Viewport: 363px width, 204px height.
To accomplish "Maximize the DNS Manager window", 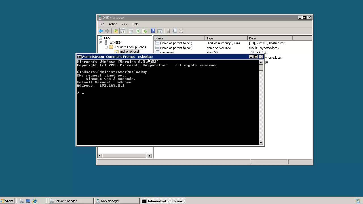I will coord(305,18).
